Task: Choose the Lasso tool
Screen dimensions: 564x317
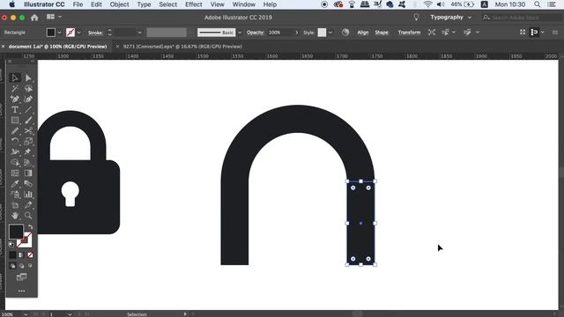Action: tap(28, 88)
